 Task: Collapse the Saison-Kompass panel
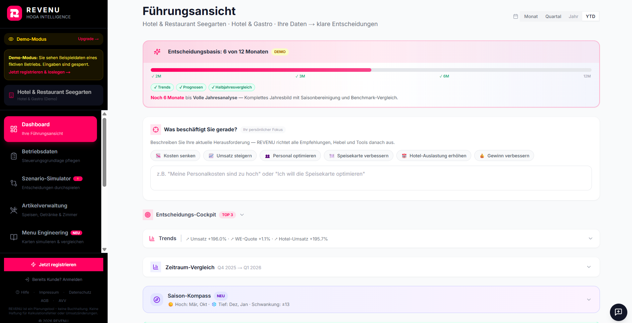[x=589, y=300]
